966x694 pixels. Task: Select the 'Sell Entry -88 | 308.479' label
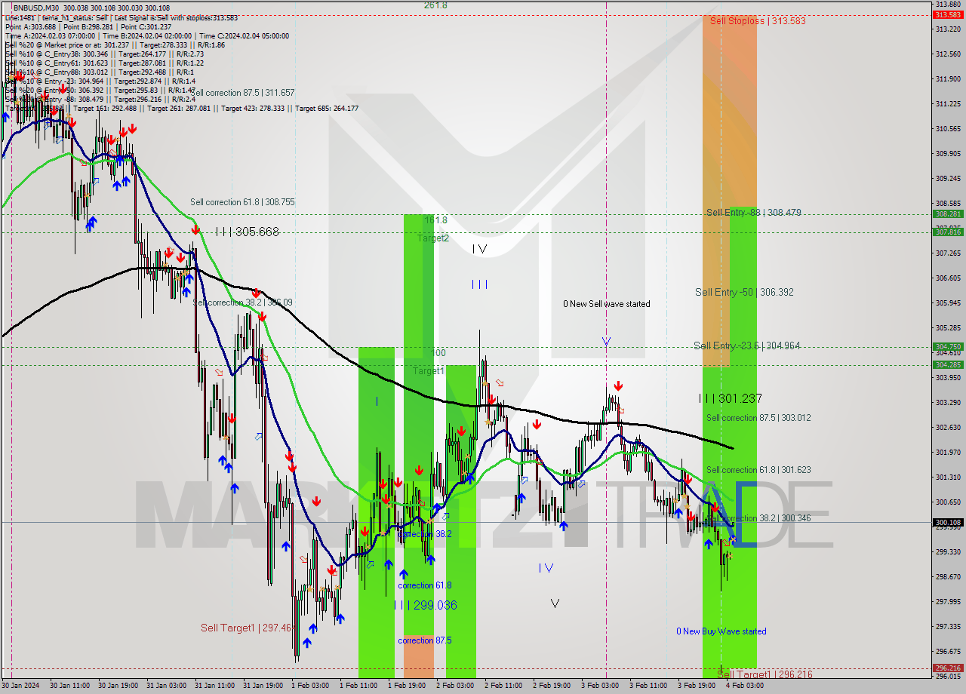click(753, 213)
